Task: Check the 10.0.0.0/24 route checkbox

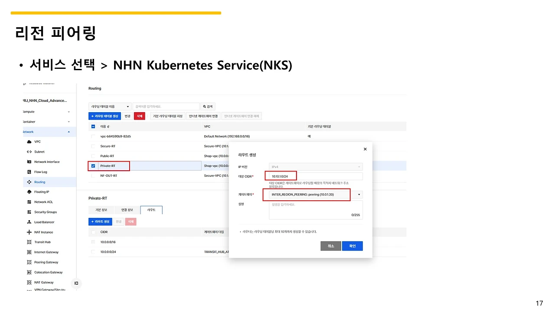Action: click(93, 252)
